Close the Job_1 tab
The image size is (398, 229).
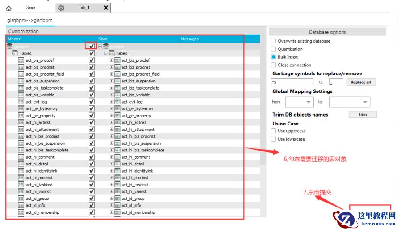pyautogui.click(x=106, y=8)
